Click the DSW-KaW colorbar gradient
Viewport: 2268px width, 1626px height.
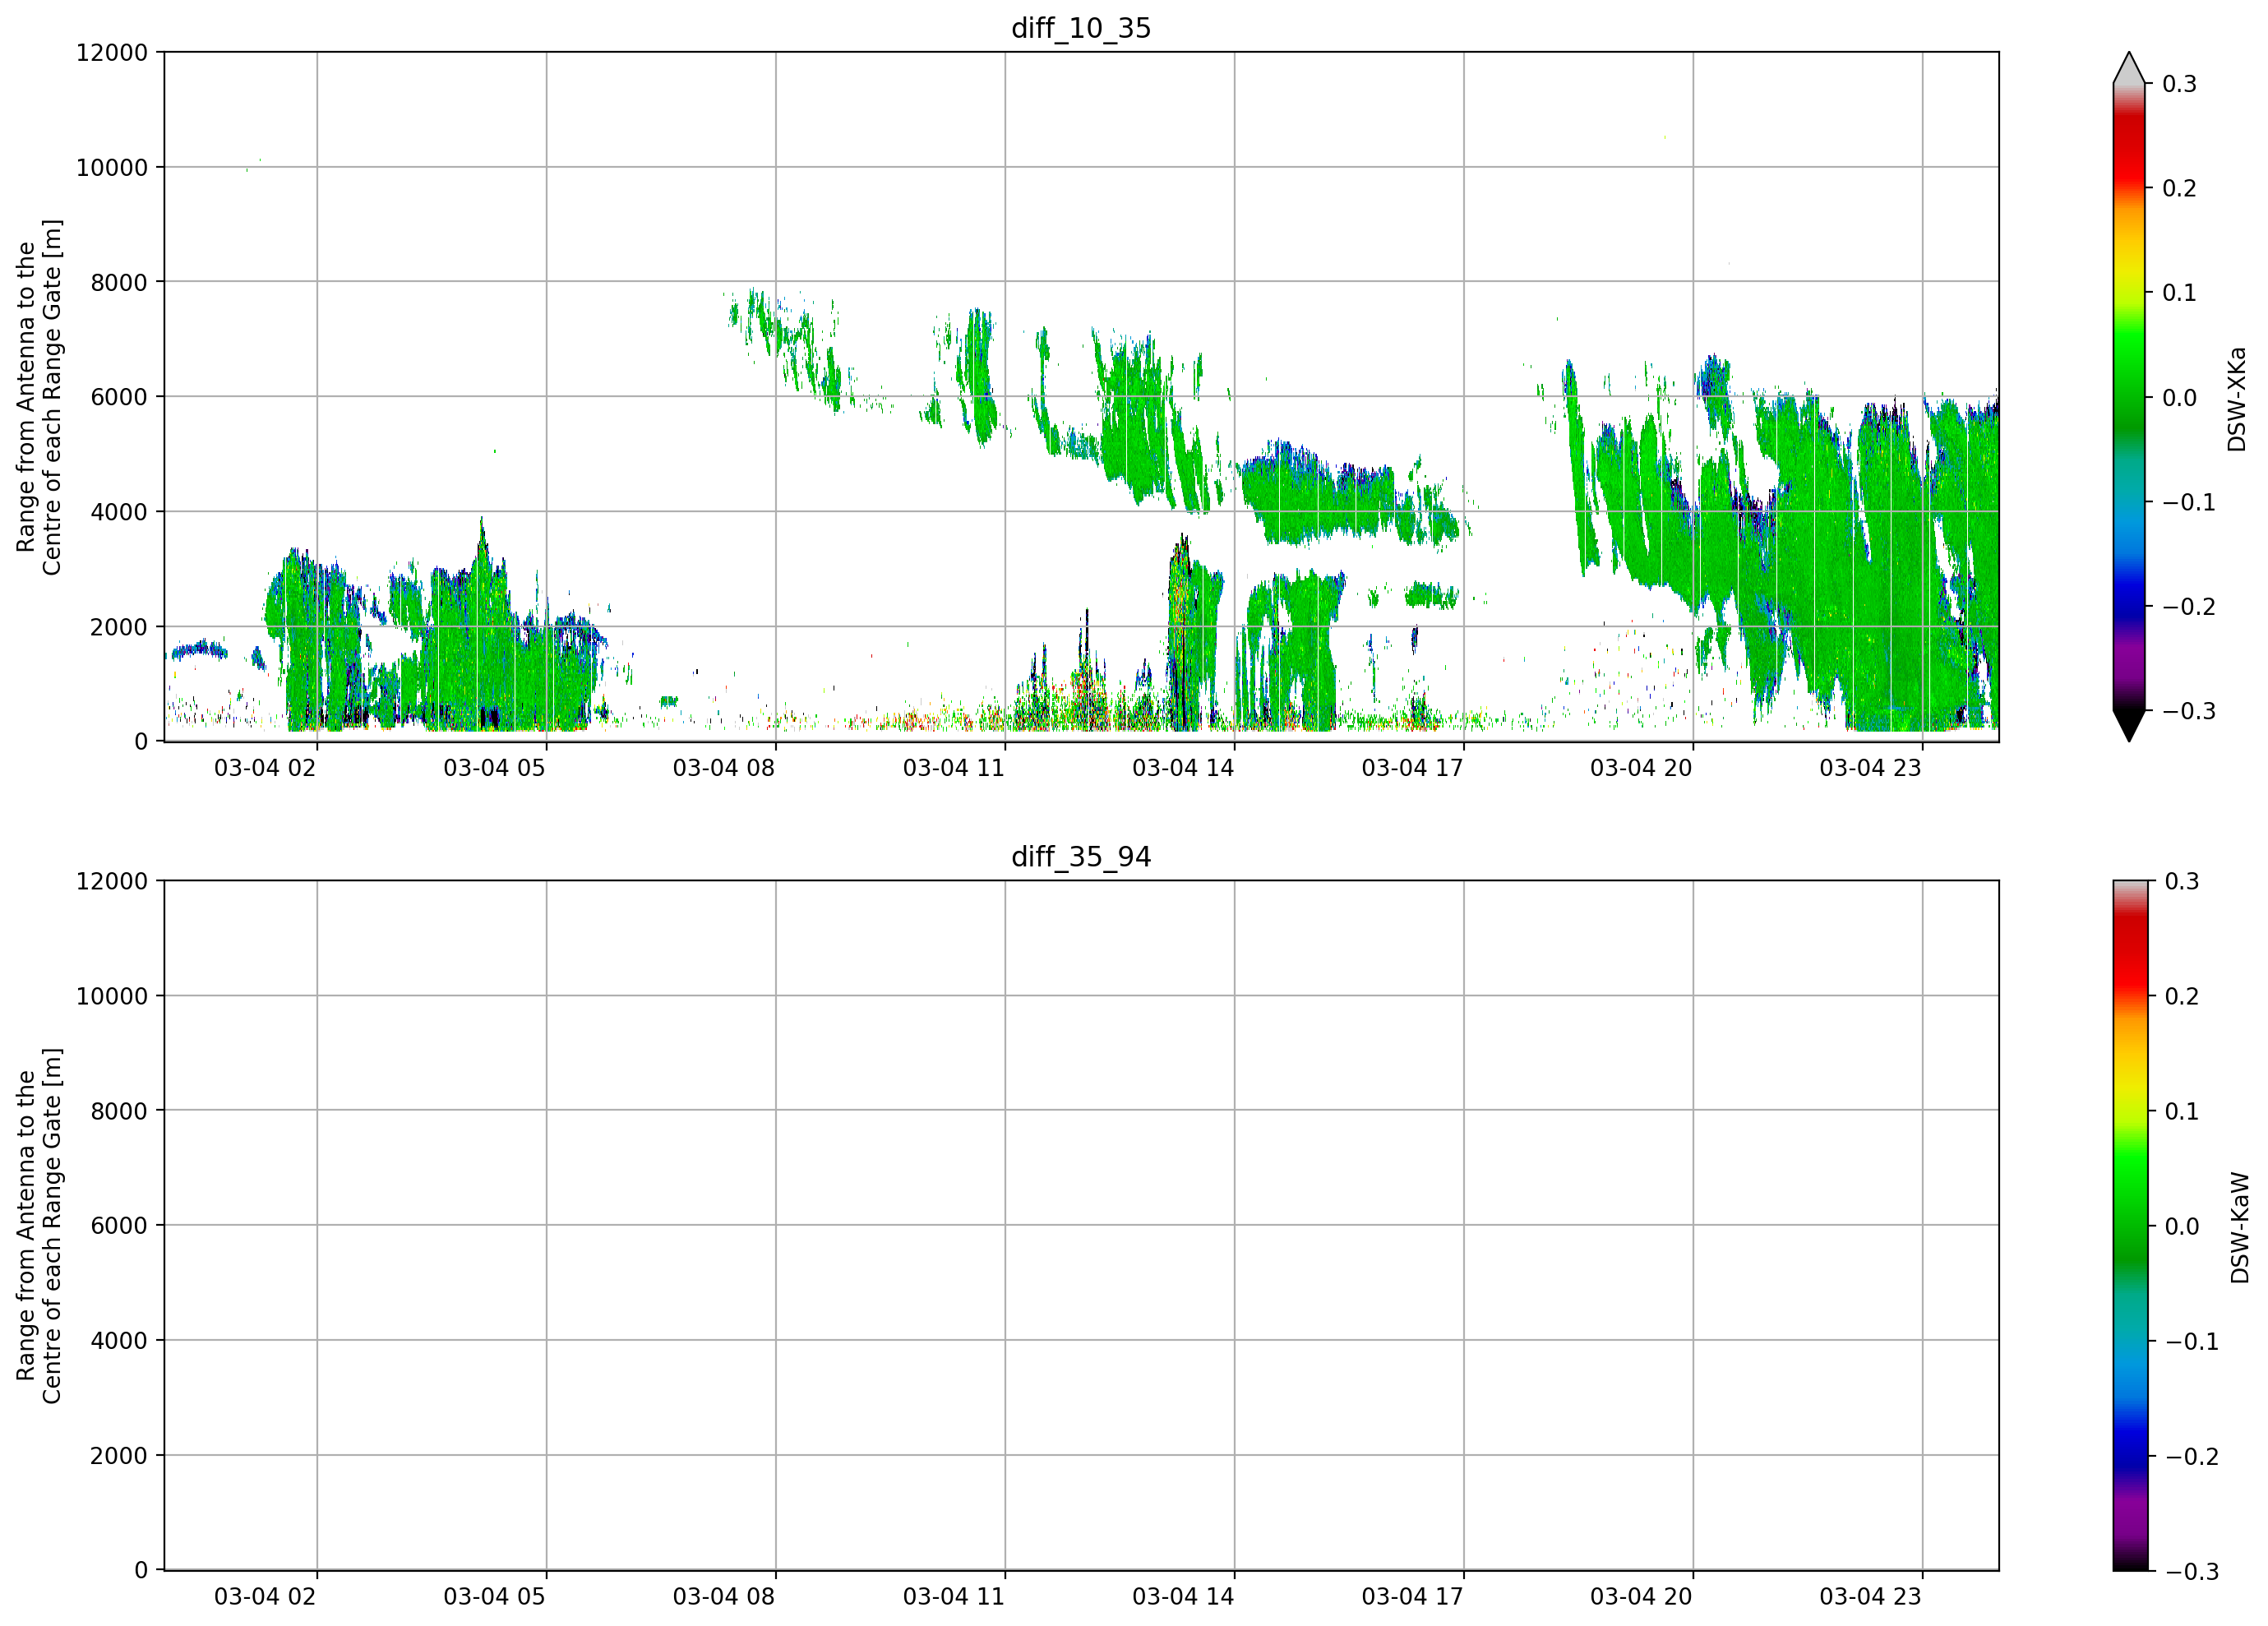[x=2129, y=1225]
